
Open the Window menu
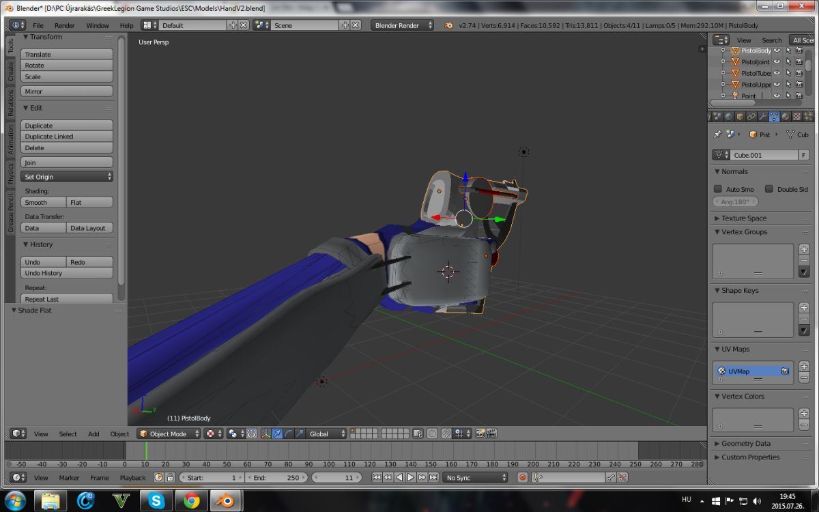pyautogui.click(x=98, y=25)
